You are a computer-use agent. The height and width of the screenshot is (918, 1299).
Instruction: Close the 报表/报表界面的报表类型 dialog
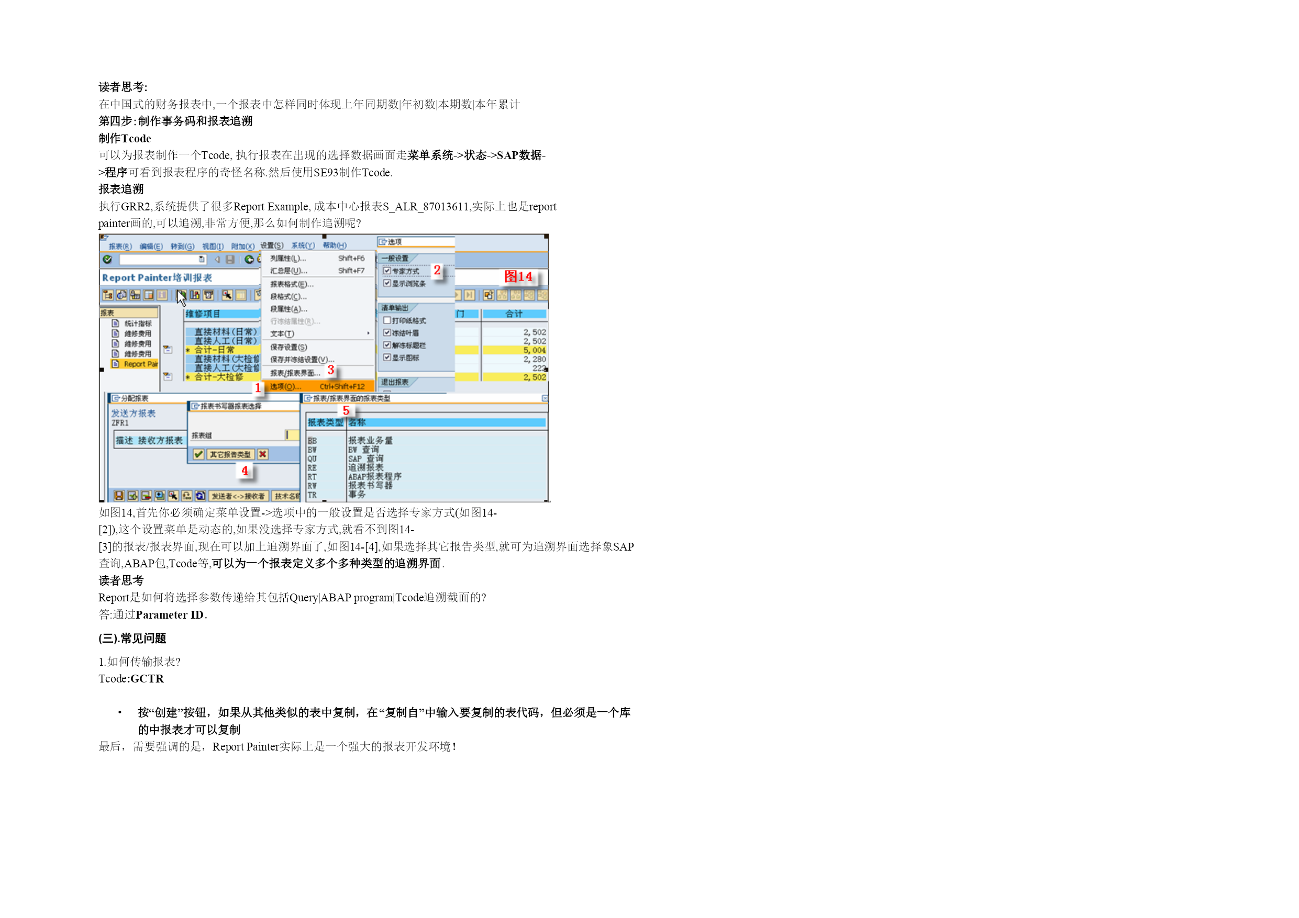(545, 399)
